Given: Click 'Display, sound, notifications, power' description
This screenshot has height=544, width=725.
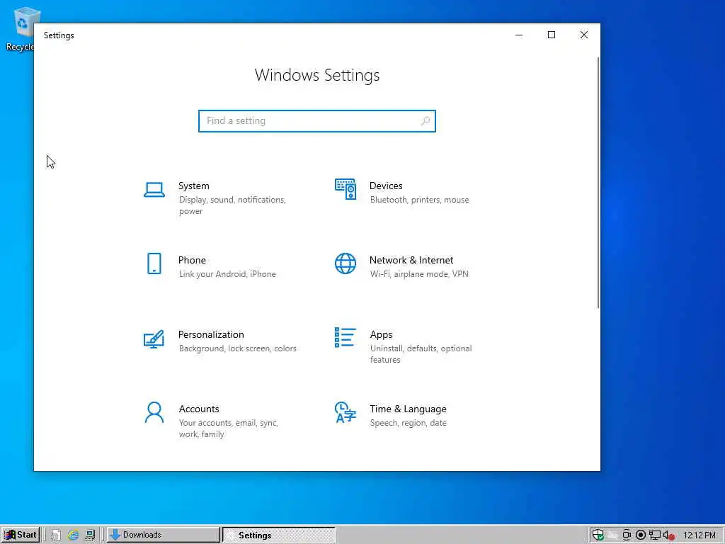Looking at the screenshot, I should pyautogui.click(x=232, y=205).
